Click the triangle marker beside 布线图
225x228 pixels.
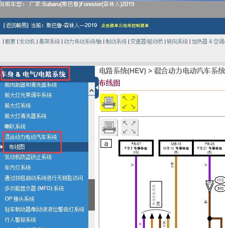1,147
